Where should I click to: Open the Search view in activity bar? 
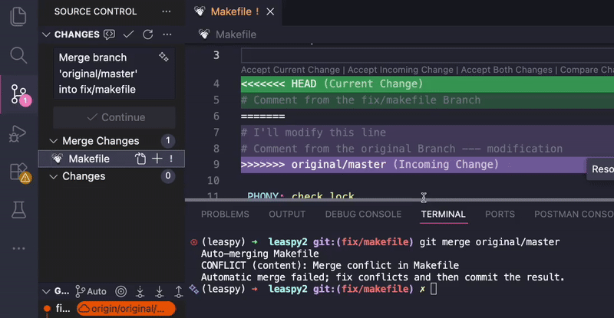[x=19, y=54]
